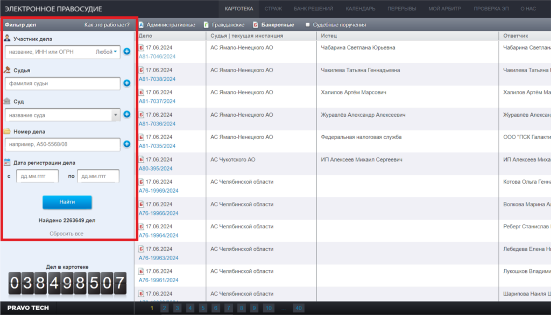The image size is (551, 315).
Task: Open case link А81-7046/2024
Action: [x=157, y=56]
